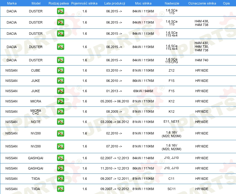The width and height of the screenshot is (236, 194).
Task: Click the 02.2010 -> production date
Action: pyautogui.click(x=114, y=133)
